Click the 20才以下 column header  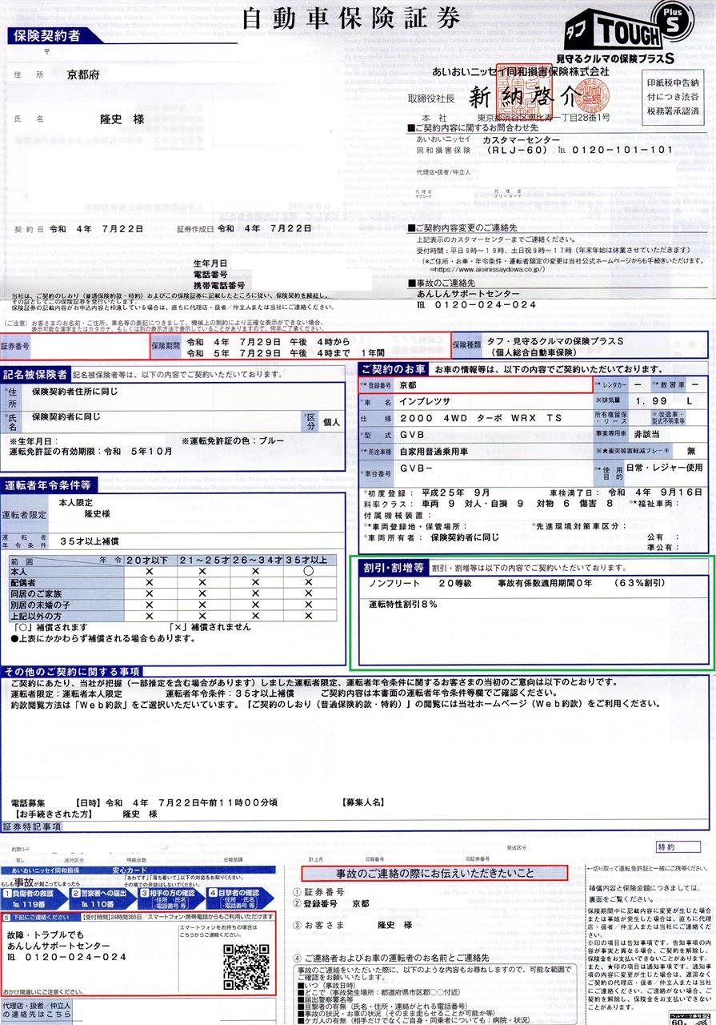149,561
